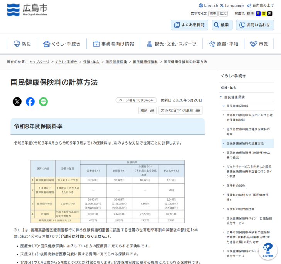Open the 防災 menu item

(x=22, y=44)
